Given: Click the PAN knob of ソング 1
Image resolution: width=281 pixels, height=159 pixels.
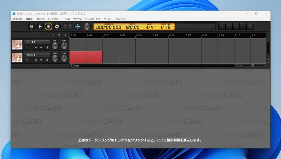Looking at the screenshot, I should 64,59.
